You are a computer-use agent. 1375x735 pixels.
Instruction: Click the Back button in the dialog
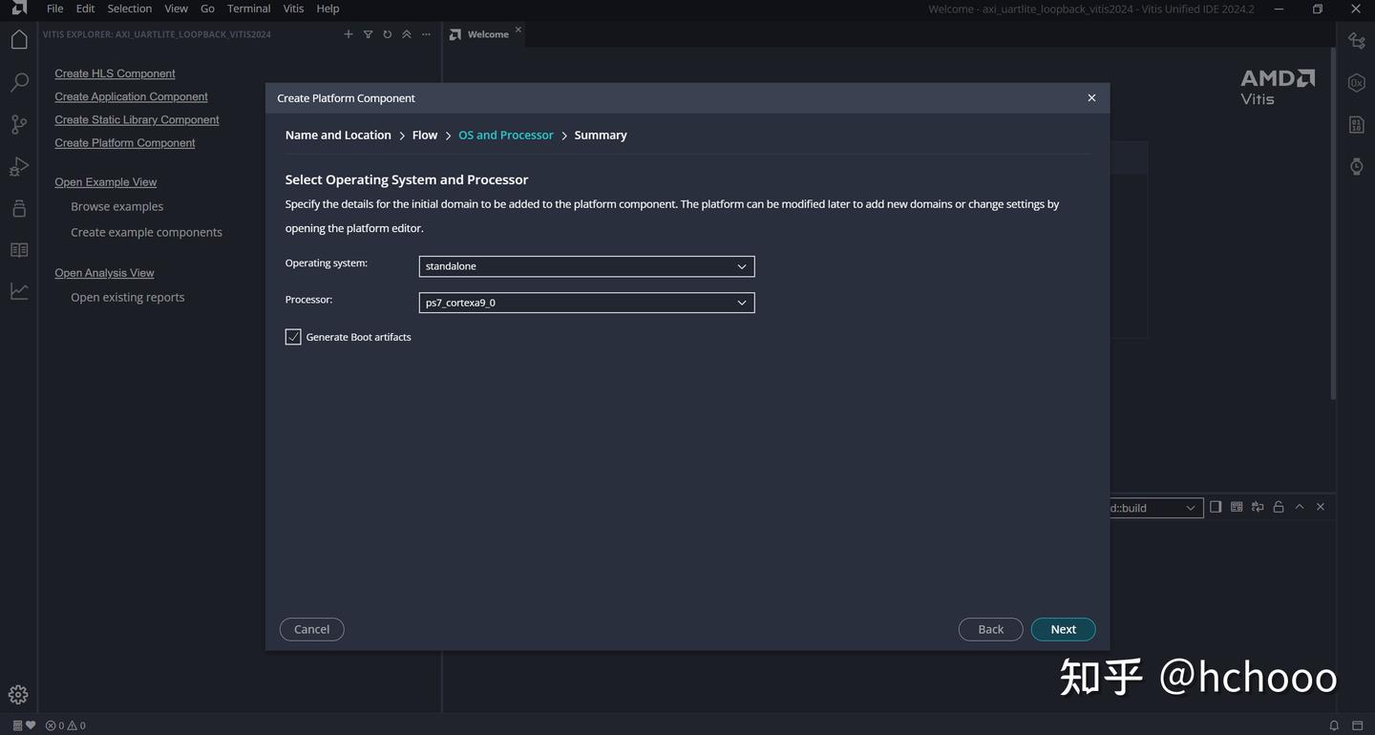tap(991, 629)
